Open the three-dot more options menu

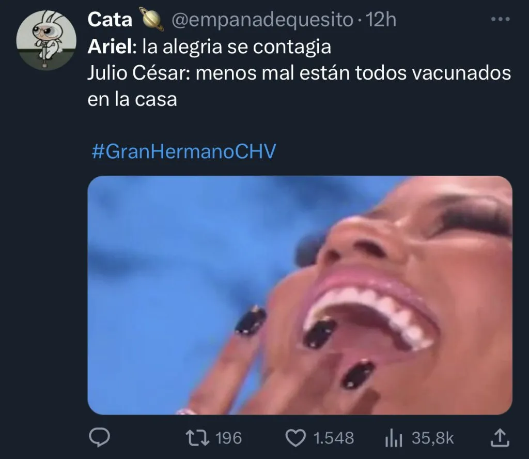pyautogui.click(x=500, y=19)
